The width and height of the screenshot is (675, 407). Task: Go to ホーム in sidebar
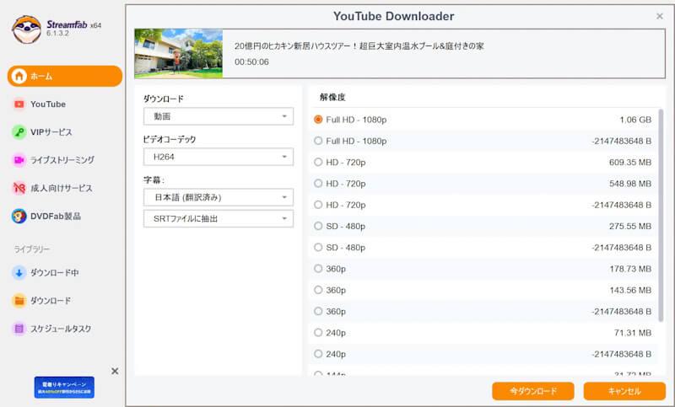click(x=65, y=76)
